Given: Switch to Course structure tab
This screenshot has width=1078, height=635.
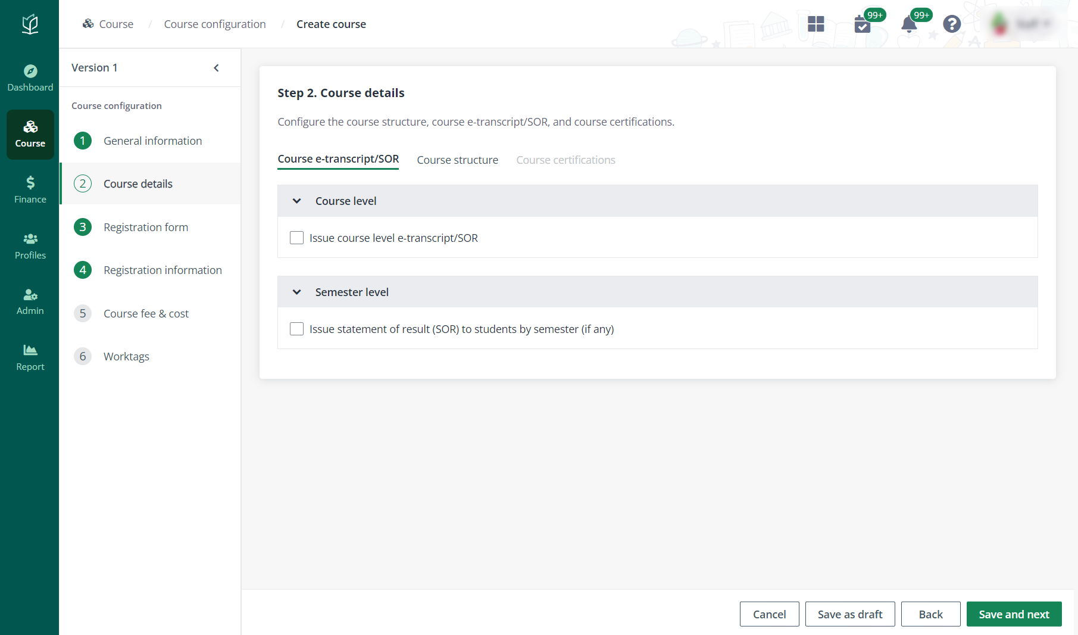Looking at the screenshot, I should pyautogui.click(x=458, y=160).
